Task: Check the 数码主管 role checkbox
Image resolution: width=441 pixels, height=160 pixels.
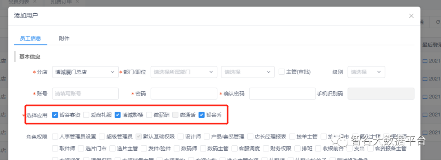Action: coord(203,148)
